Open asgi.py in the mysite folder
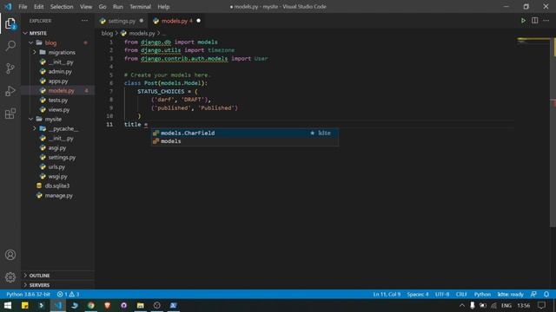The height and width of the screenshot is (312, 556). (x=58, y=148)
